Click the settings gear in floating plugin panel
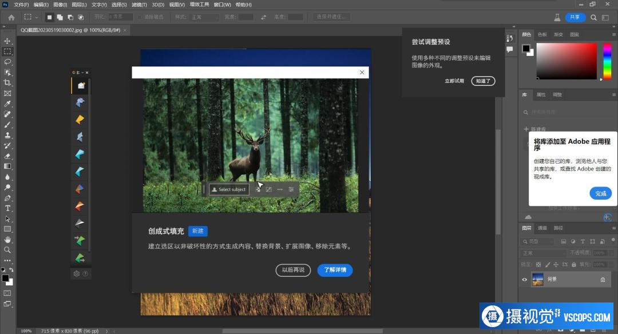This screenshot has height=334, width=618. tap(77, 273)
